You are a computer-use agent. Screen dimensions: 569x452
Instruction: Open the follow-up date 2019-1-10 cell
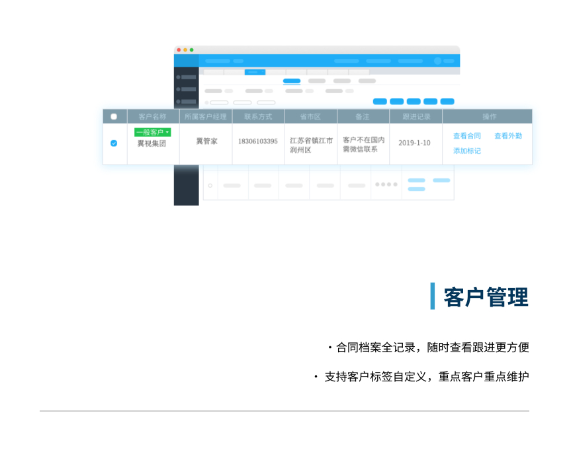[414, 143]
